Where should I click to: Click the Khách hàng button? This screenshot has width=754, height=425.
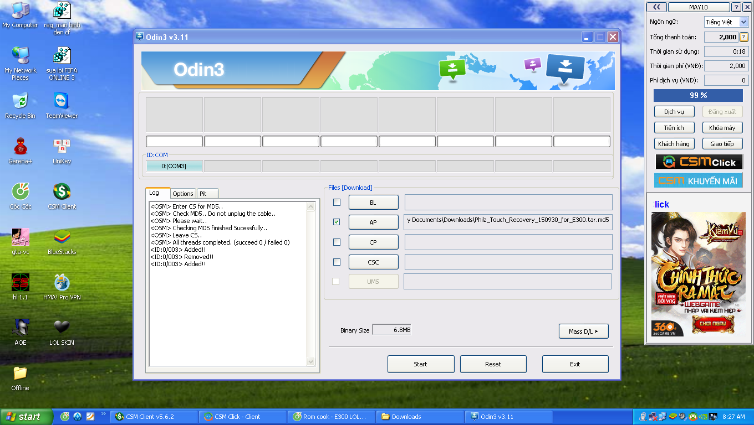(x=674, y=144)
